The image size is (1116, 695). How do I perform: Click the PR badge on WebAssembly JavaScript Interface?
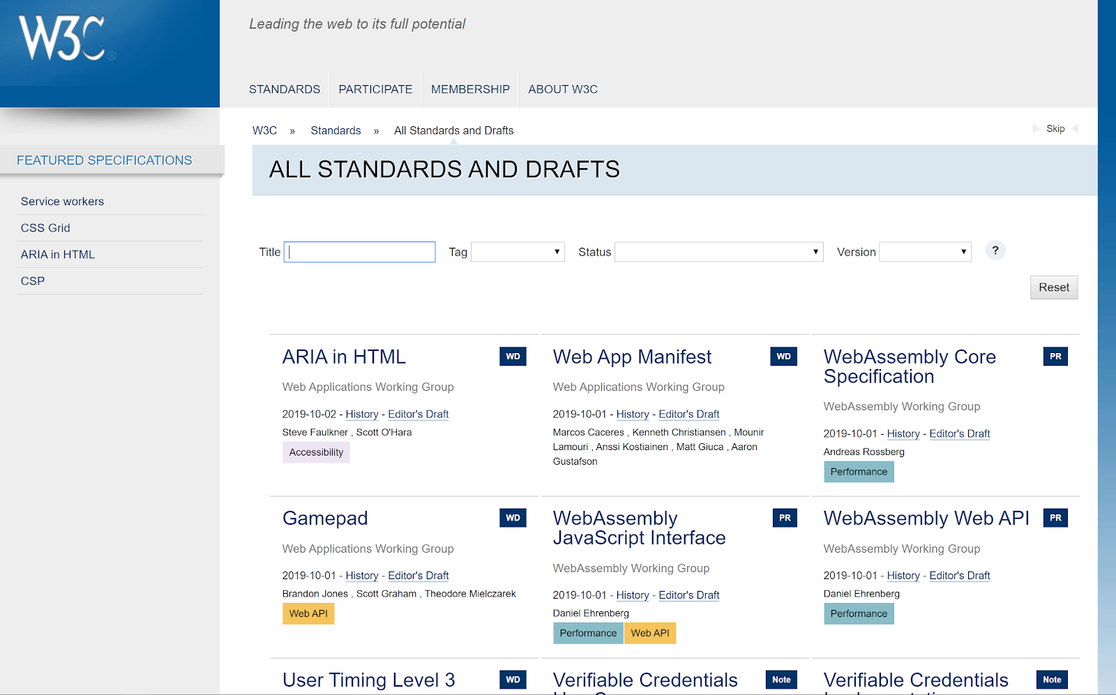pyautogui.click(x=785, y=518)
